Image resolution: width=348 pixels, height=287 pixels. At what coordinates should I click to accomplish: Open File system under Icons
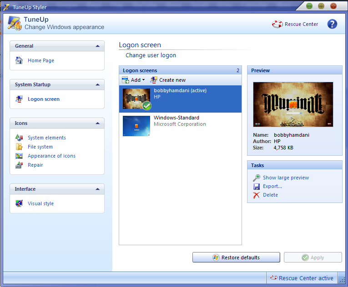coord(40,147)
